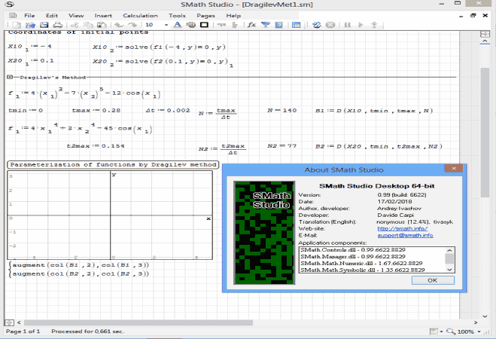
Task: Open the Calculation menu
Action: 140,15
